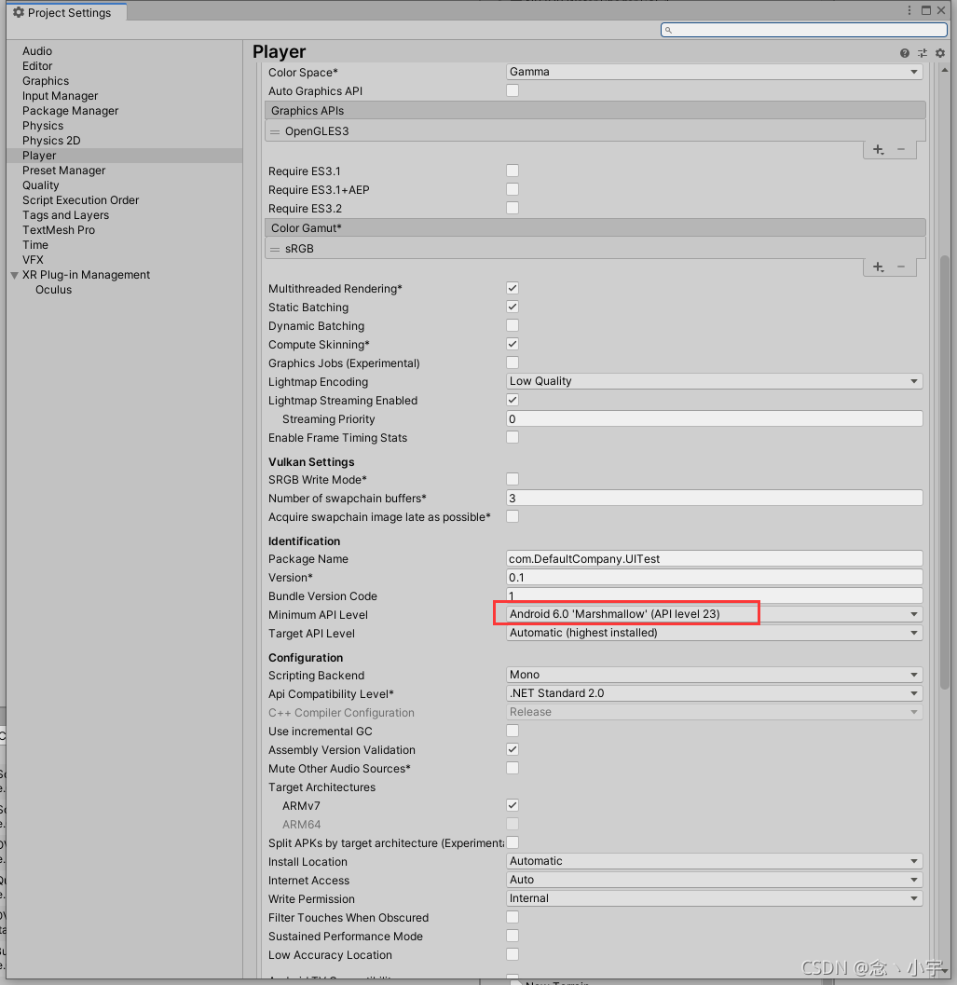The height and width of the screenshot is (985, 957).
Task: Grab the sRGB reorder handle
Action: pos(275,250)
